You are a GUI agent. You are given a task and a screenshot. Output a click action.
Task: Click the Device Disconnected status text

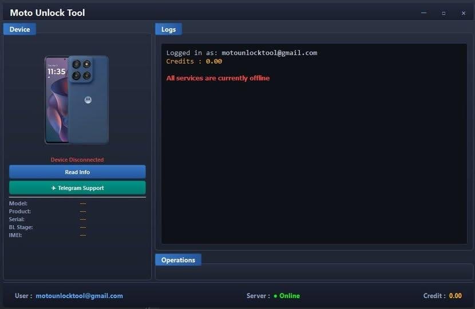click(77, 160)
